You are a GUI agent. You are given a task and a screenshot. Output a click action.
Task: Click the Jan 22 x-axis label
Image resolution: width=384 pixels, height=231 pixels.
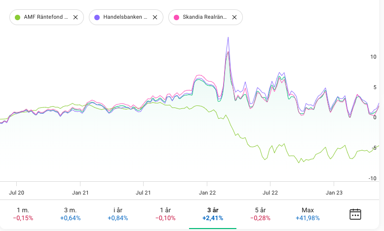[207, 193]
